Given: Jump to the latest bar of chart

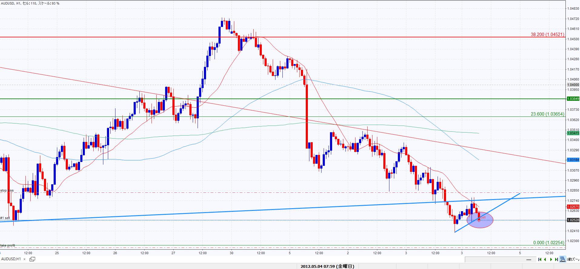Looking at the screenshot, I should coord(556,259).
